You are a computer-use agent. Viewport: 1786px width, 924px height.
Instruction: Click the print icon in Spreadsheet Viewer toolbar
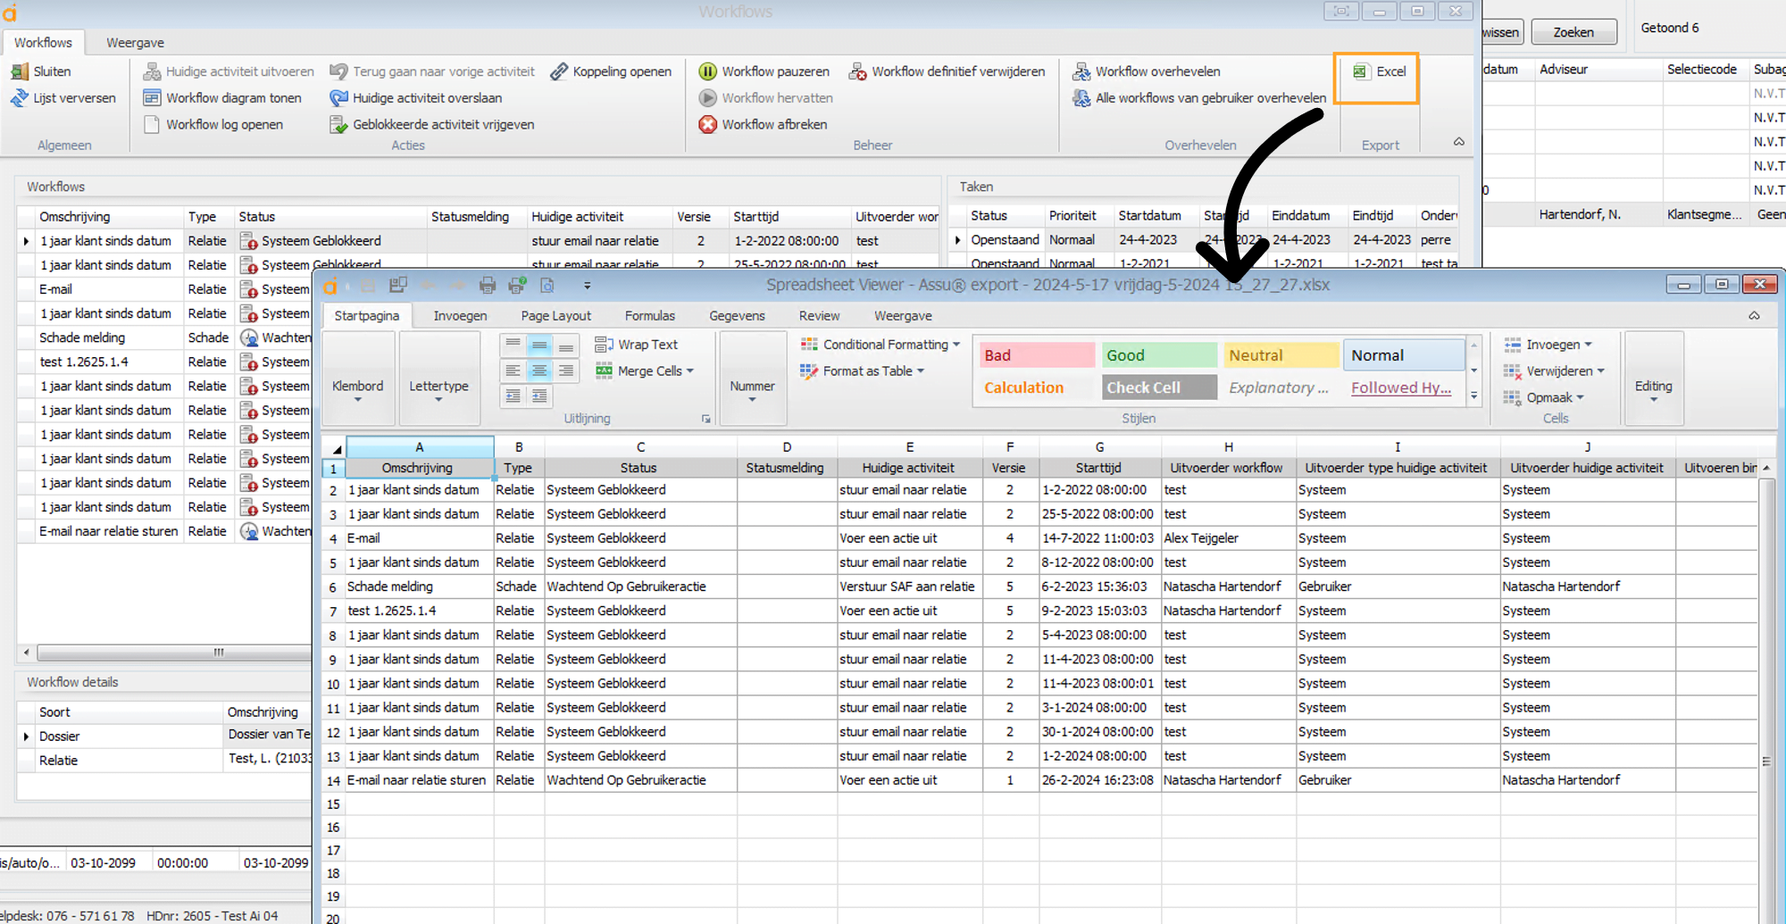[x=488, y=286]
